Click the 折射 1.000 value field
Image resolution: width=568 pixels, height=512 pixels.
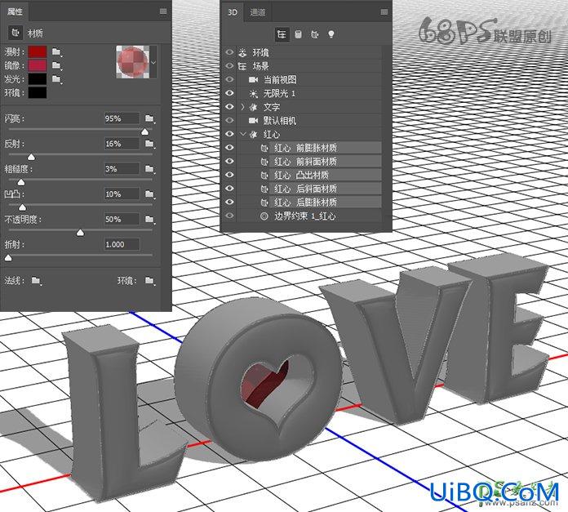[x=122, y=245]
